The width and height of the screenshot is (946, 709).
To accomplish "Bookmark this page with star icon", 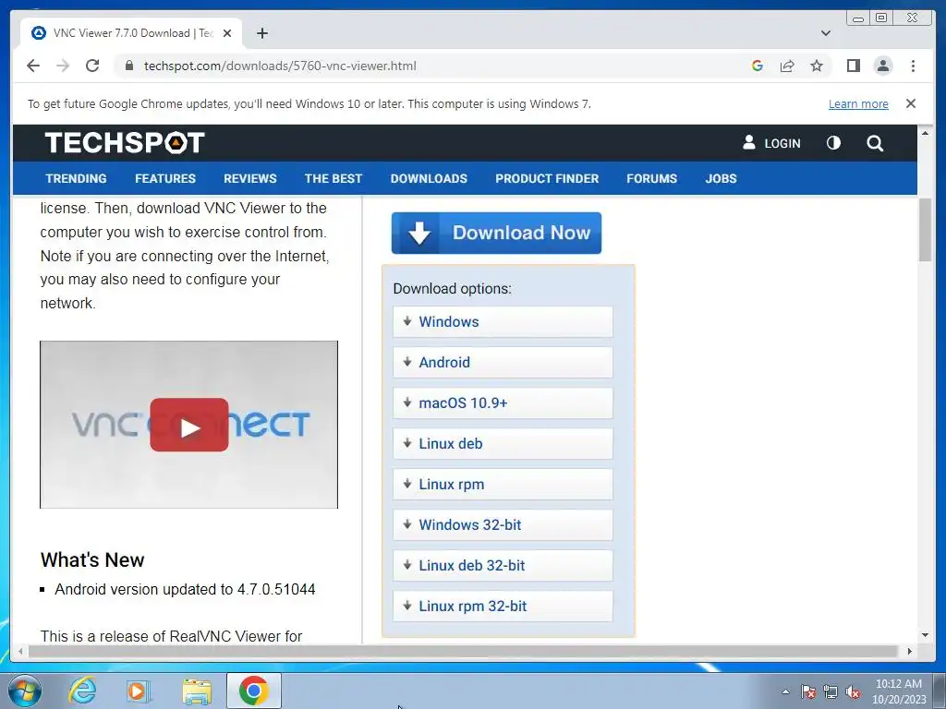I will [x=817, y=66].
